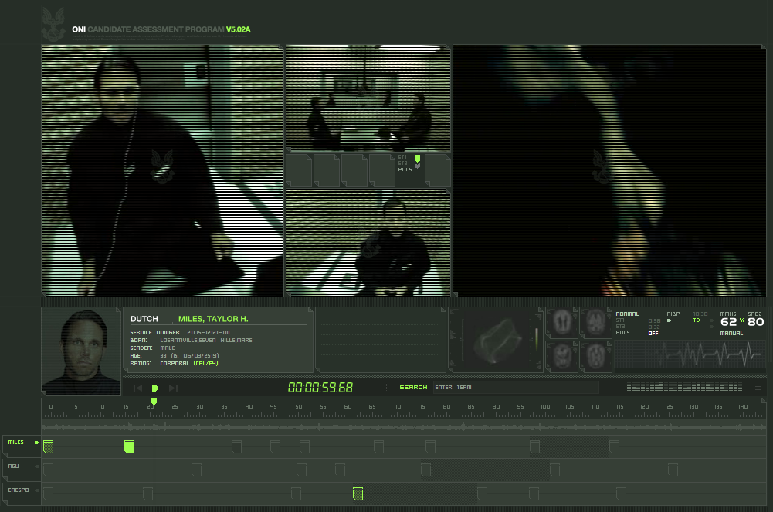Click the SEARCH label button

[413, 388]
